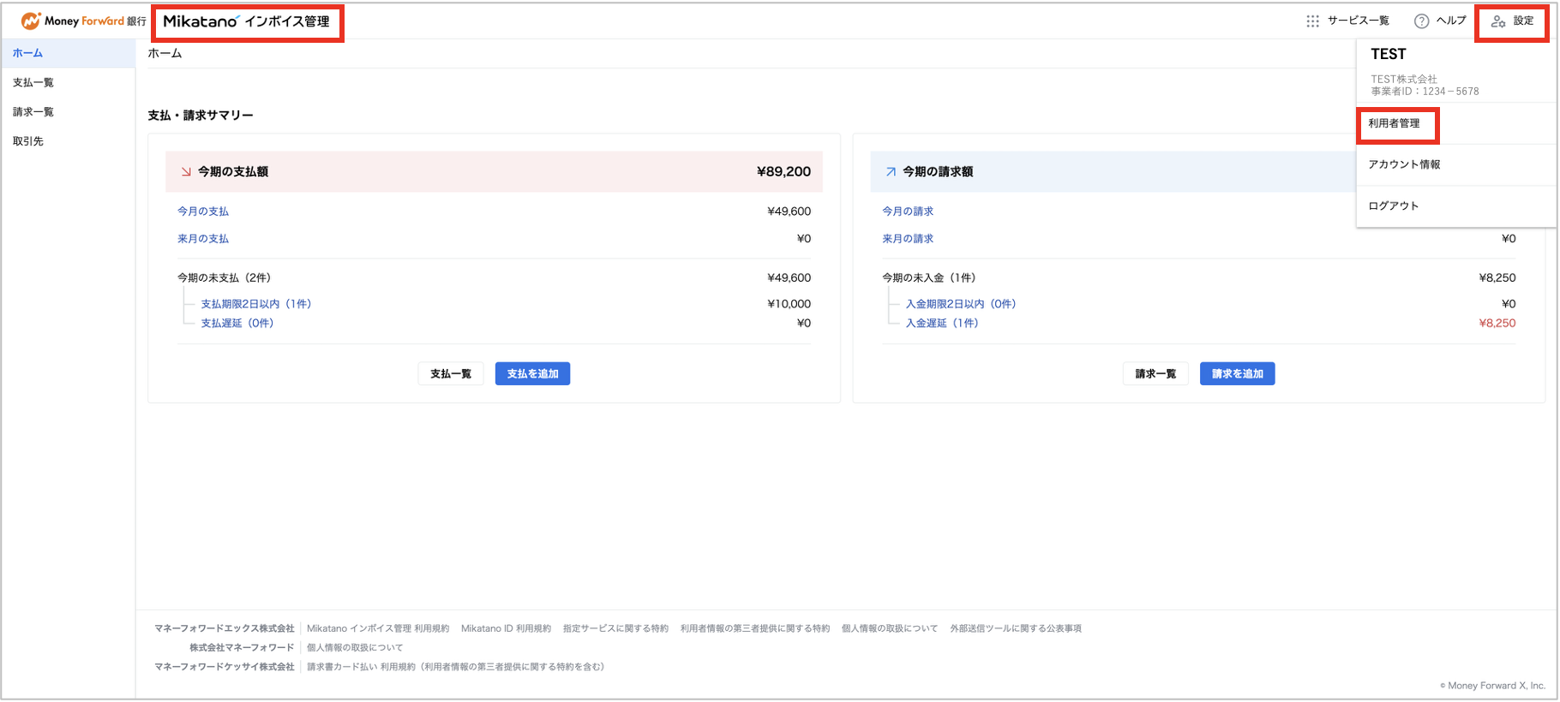Open the 今月の請求 link

908,211
